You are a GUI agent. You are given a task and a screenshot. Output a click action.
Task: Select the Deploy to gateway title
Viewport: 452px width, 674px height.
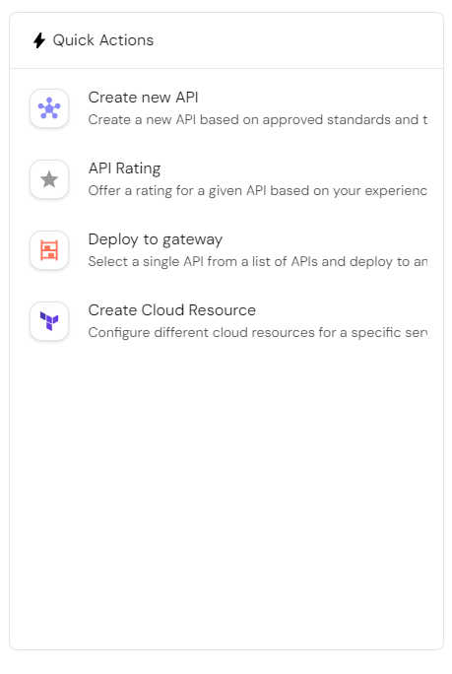(x=156, y=239)
